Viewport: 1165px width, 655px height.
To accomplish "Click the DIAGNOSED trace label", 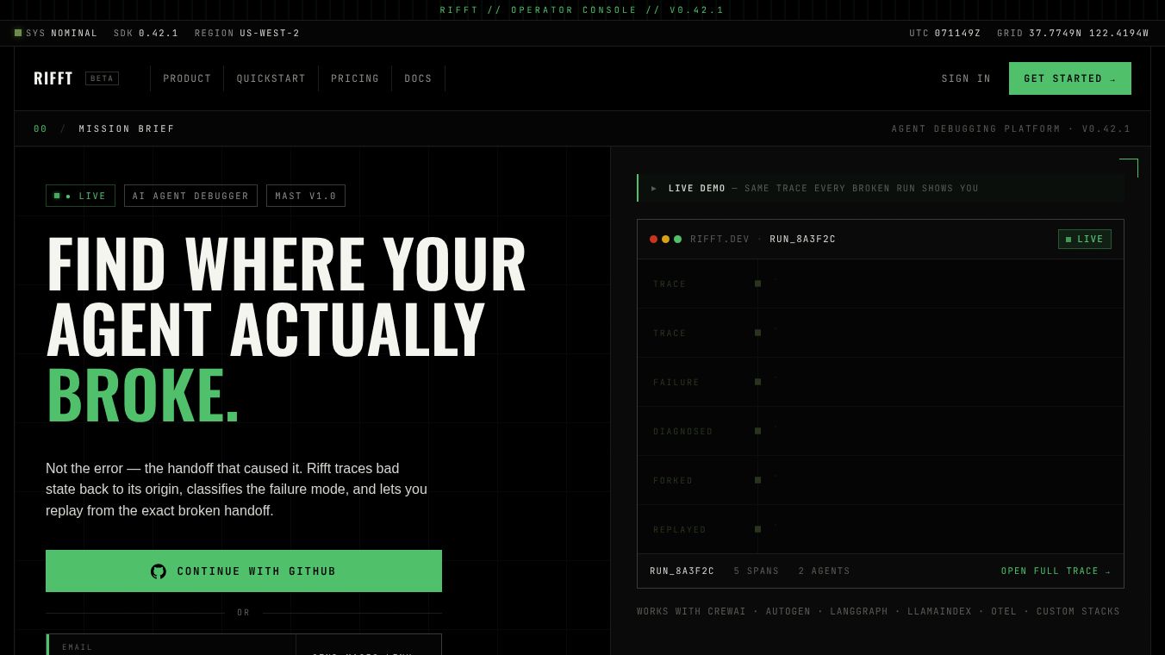I will 682,431.
